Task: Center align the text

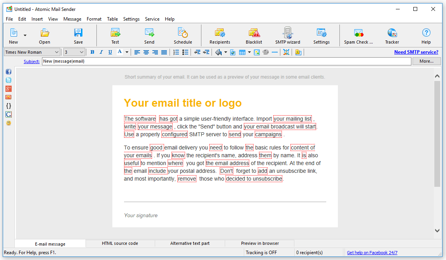Action: (x=146, y=52)
